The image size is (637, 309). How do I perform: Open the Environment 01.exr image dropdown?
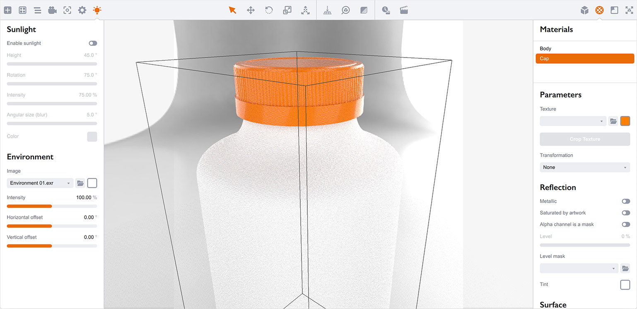(40, 183)
